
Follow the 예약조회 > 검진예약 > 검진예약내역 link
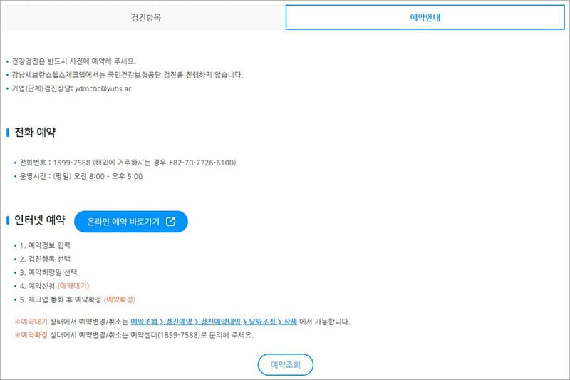[213, 322]
